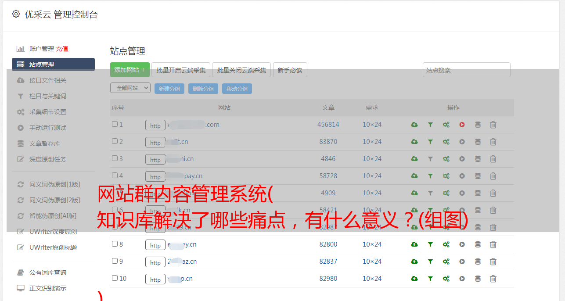Click the 新建分组 button
The height and width of the screenshot is (301, 565).
click(169, 89)
